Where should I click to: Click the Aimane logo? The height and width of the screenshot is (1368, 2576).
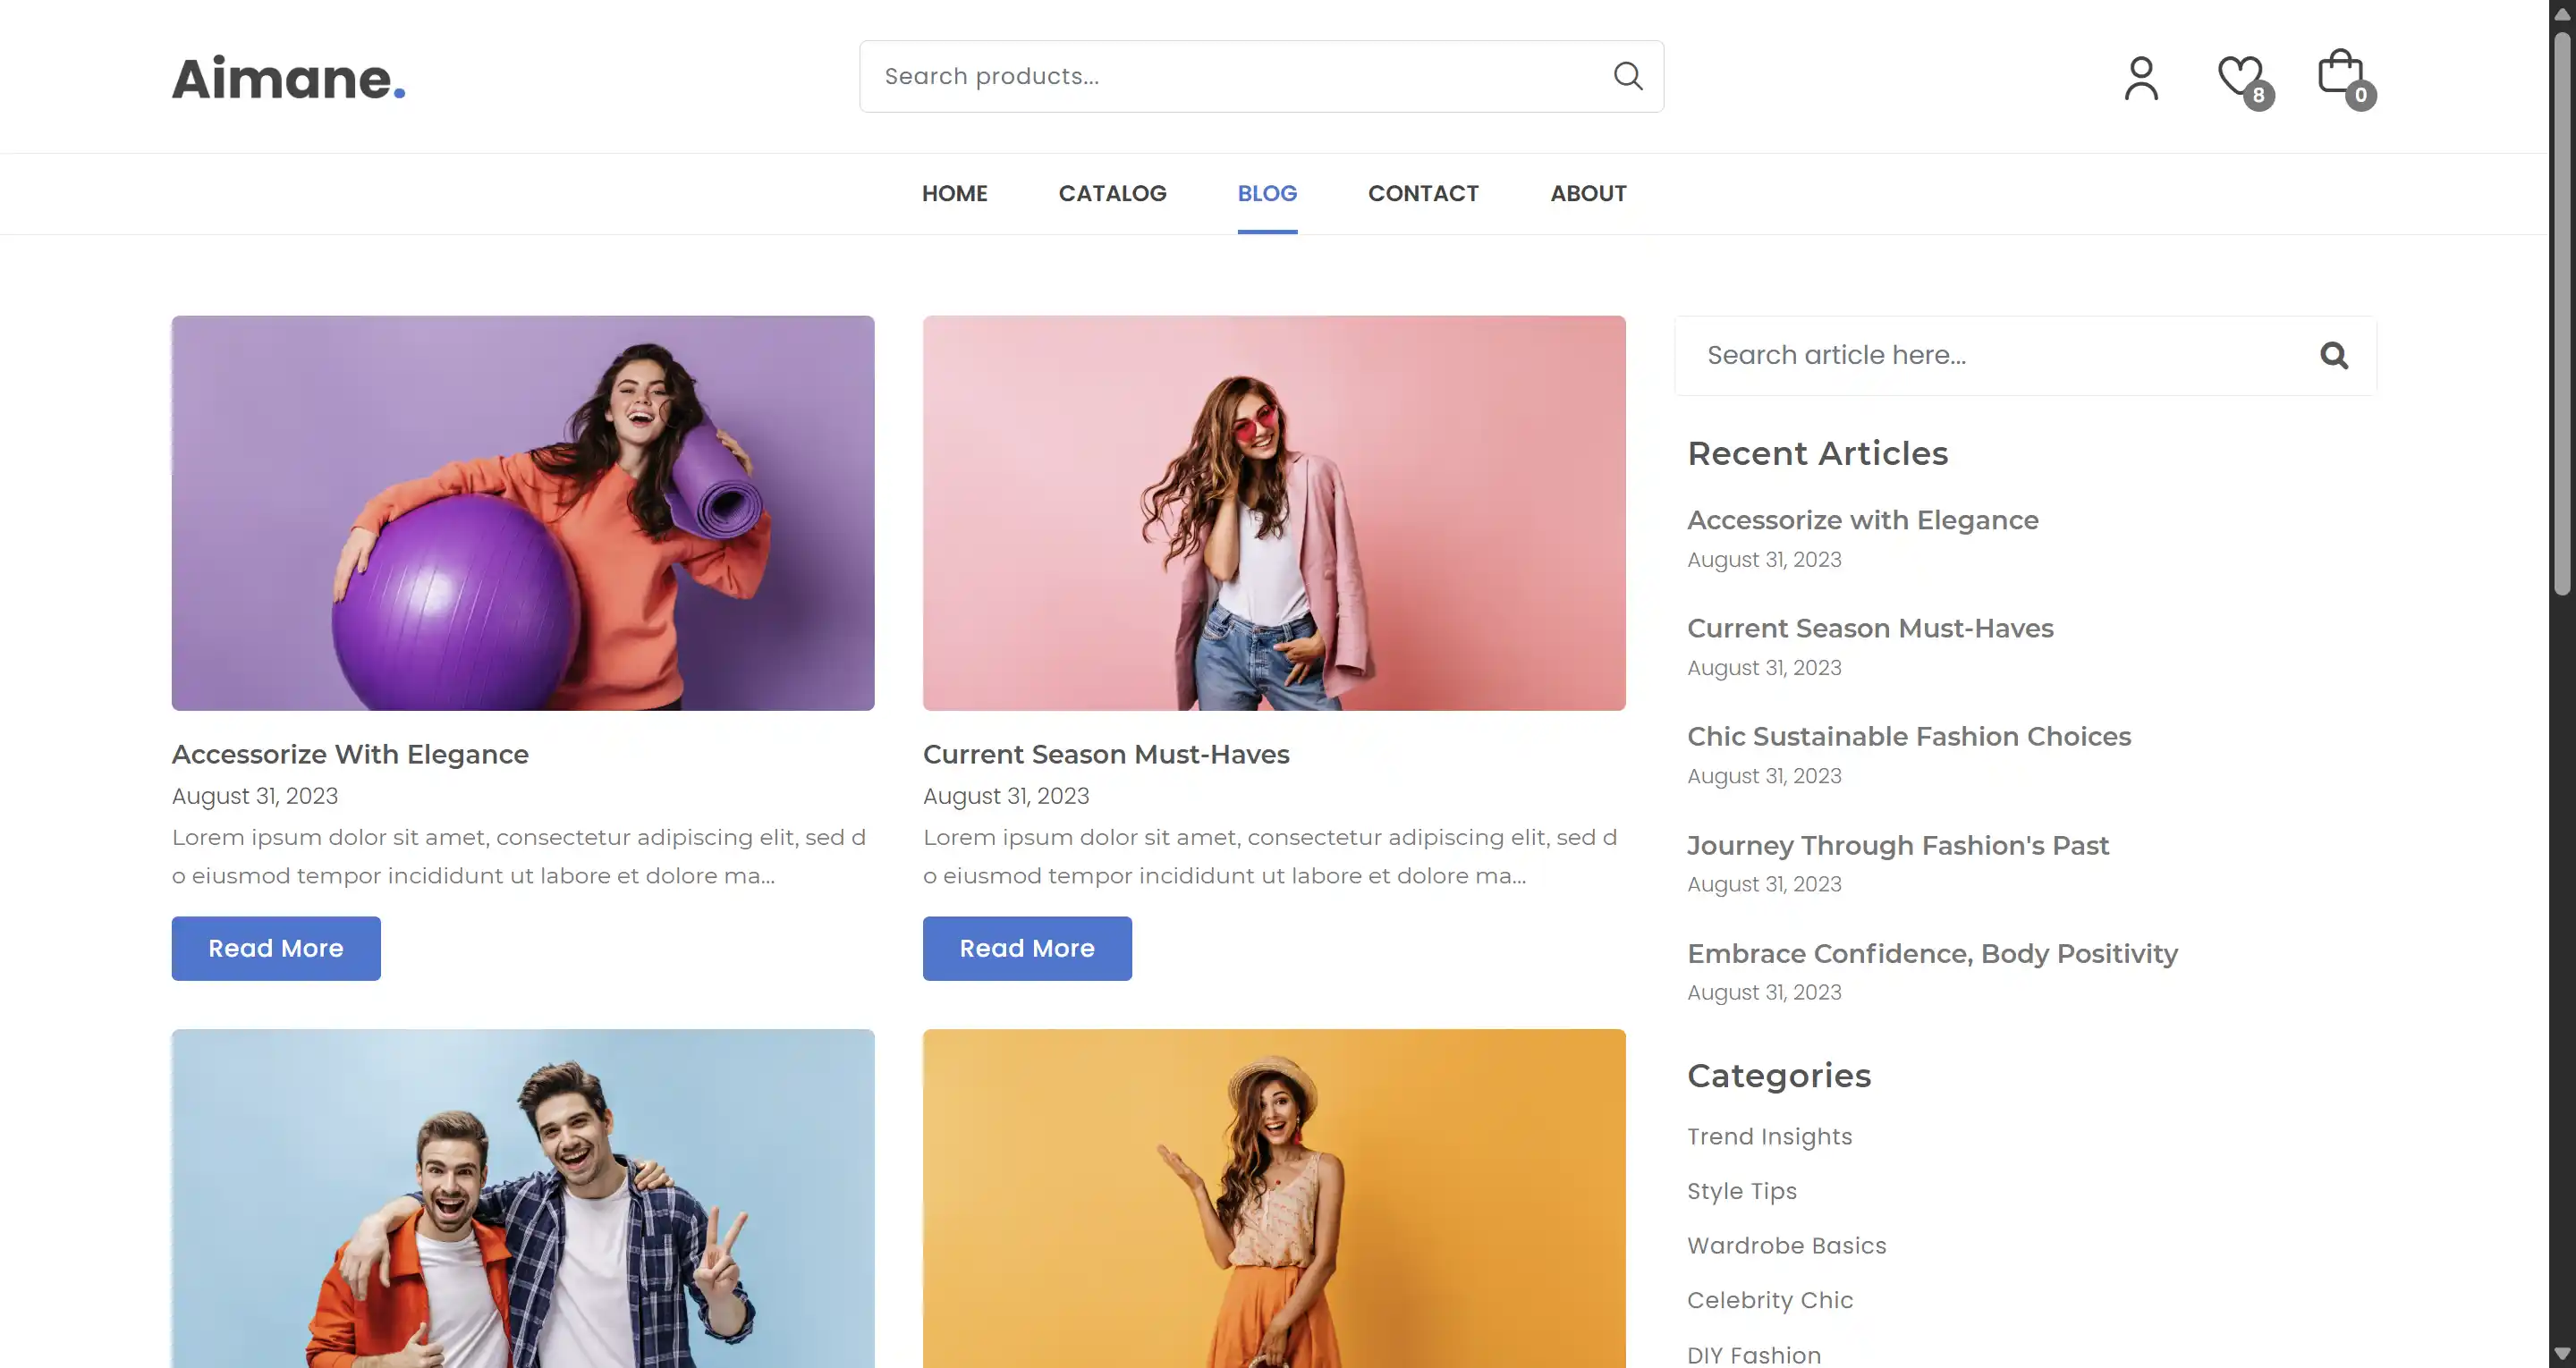click(x=288, y=78)
